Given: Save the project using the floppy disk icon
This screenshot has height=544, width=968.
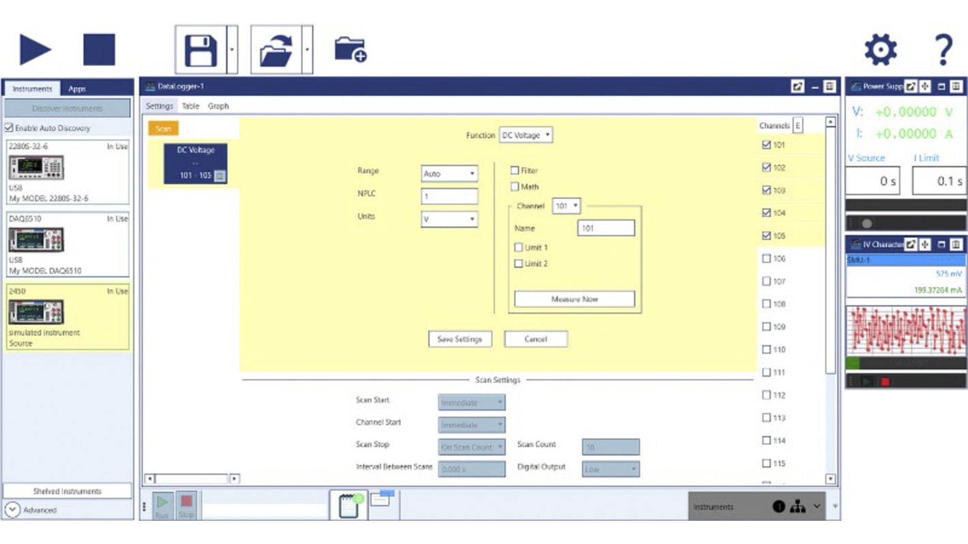Looking at the screenshot, I should click(x=201, y=50).
